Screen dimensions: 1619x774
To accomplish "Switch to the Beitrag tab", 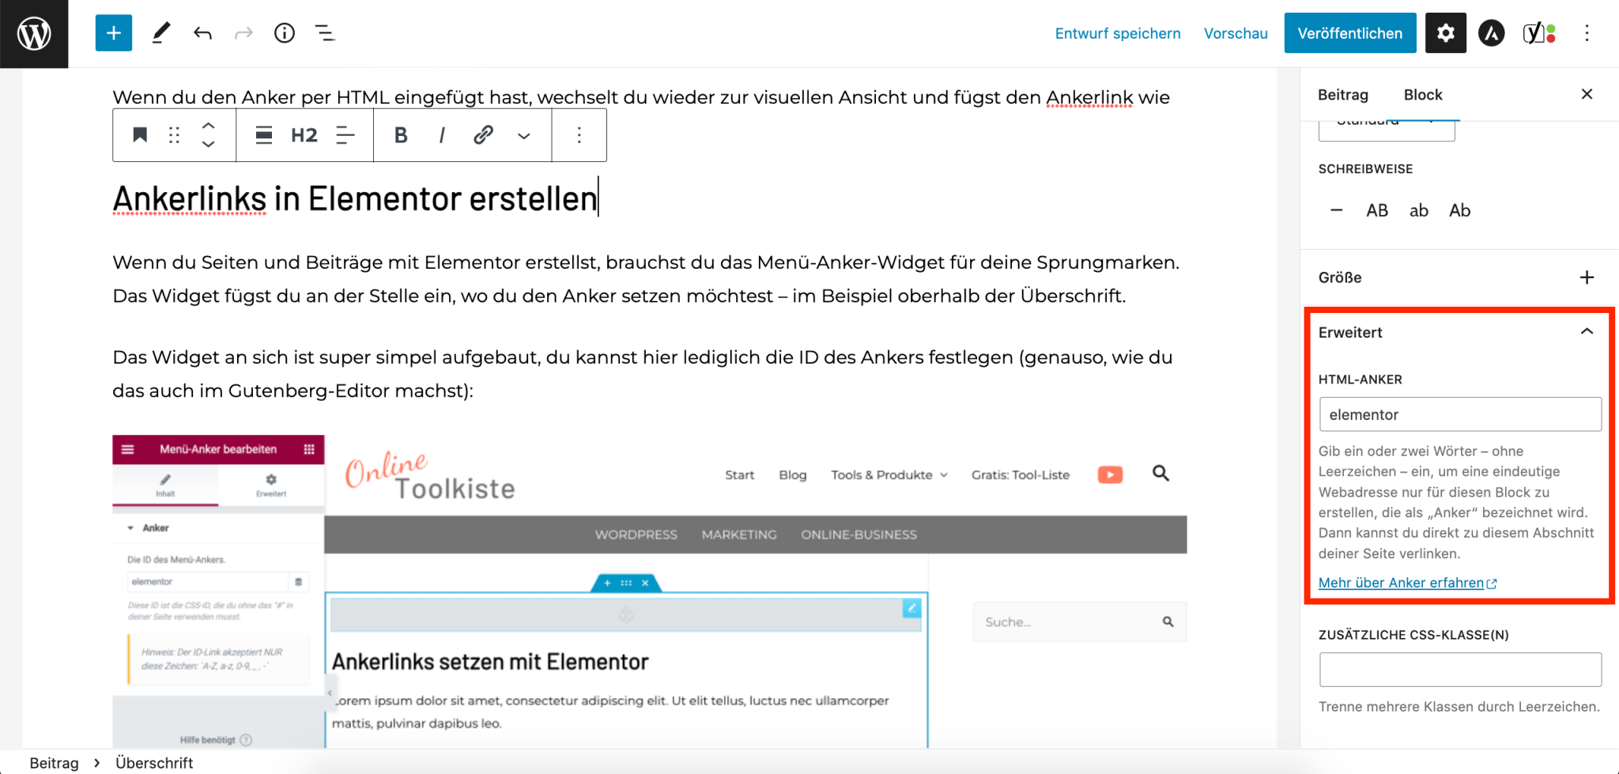I will click(x=1342, y=95).
